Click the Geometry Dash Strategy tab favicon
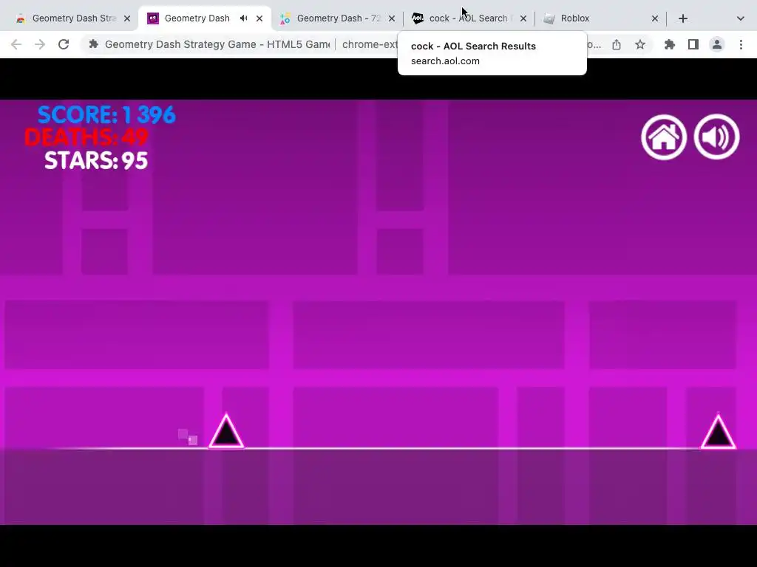The height and width of the screenshot is (567, 757). [21, 18]
